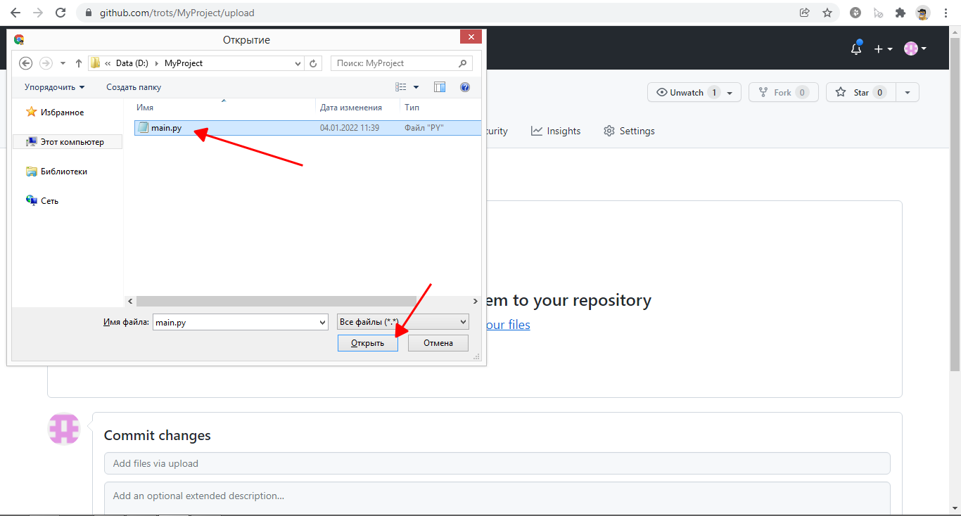Go back in file dialog
This screenshot has width=961, height=516.
26,63
